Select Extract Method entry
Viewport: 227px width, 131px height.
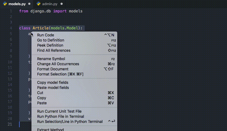[74, 129]
